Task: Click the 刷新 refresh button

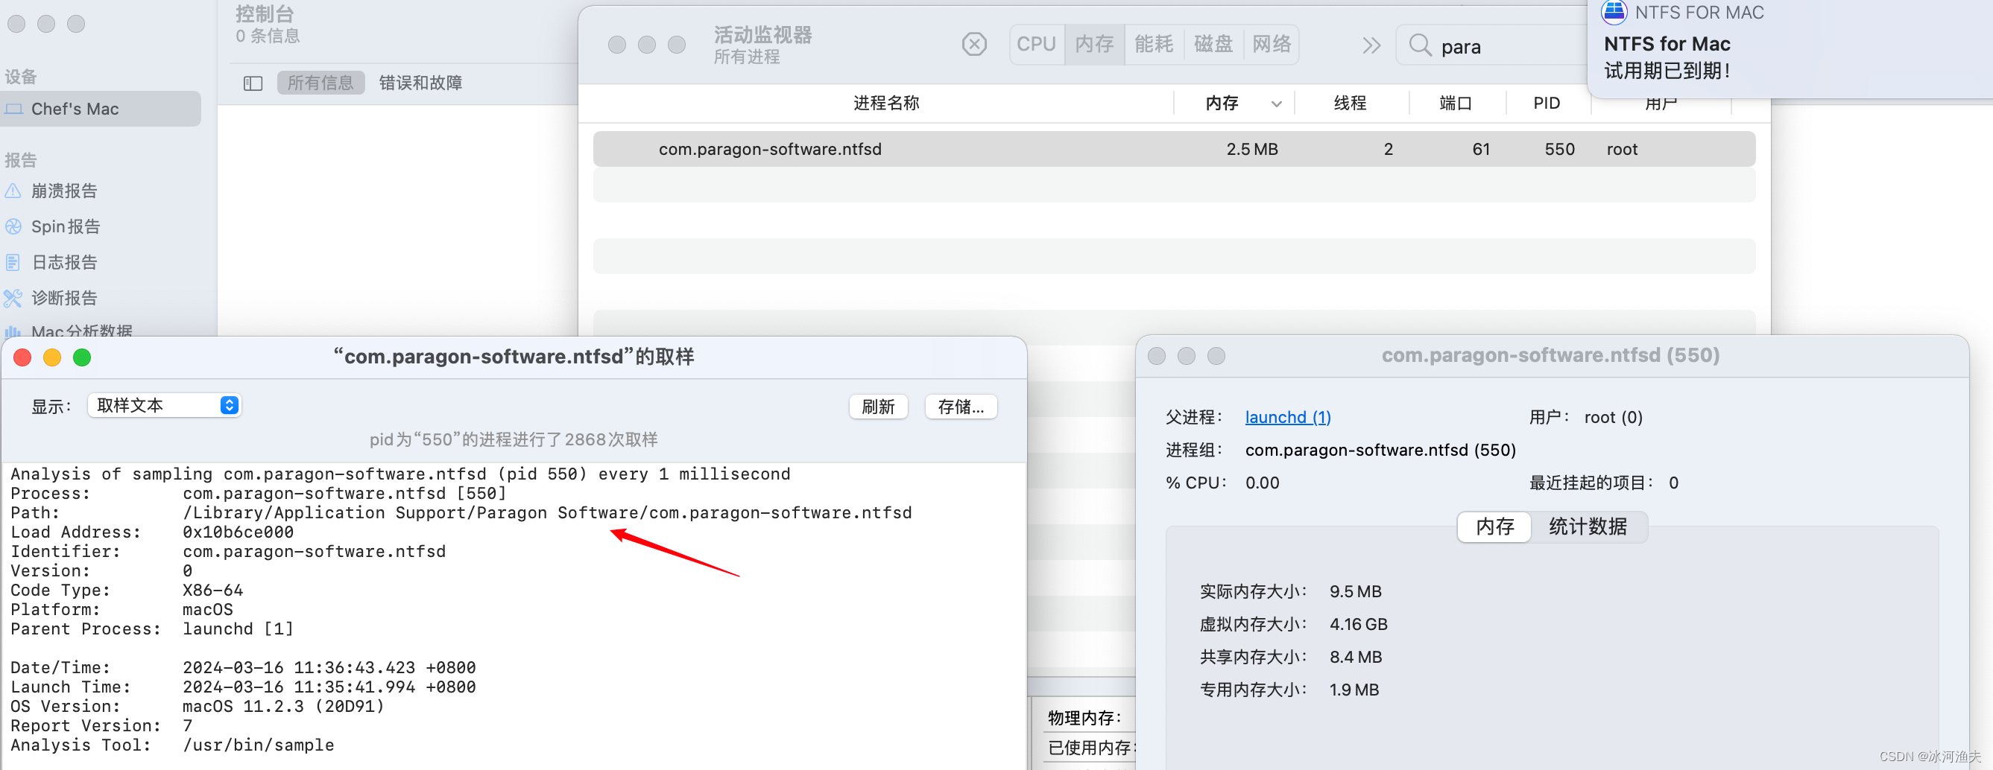Action: pyautogui.click(x=877, y=407)
